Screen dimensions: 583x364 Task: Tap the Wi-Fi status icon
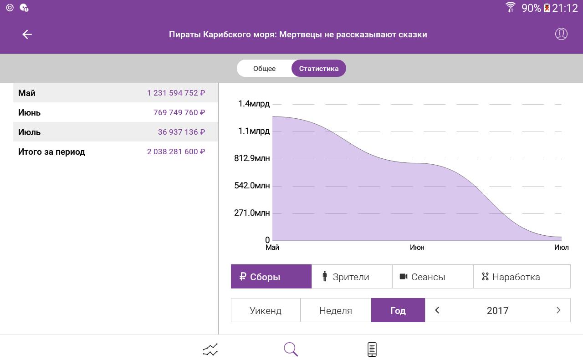coord(510,8)
